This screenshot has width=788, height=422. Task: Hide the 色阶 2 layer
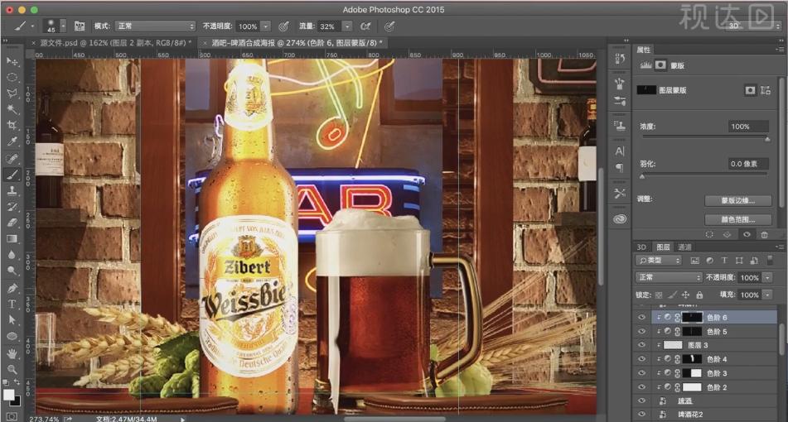(641, 387)
